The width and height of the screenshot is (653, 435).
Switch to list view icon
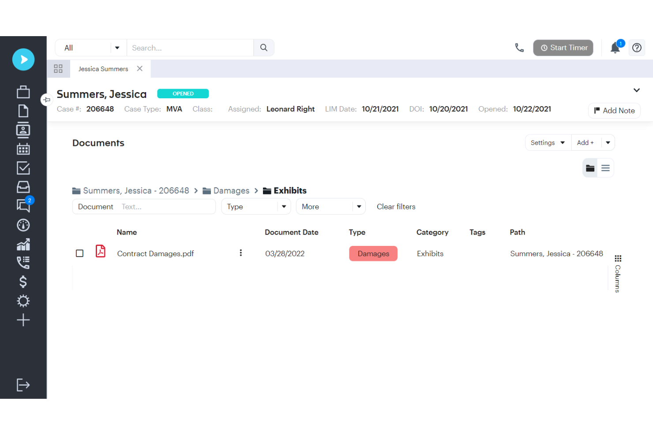605,168
